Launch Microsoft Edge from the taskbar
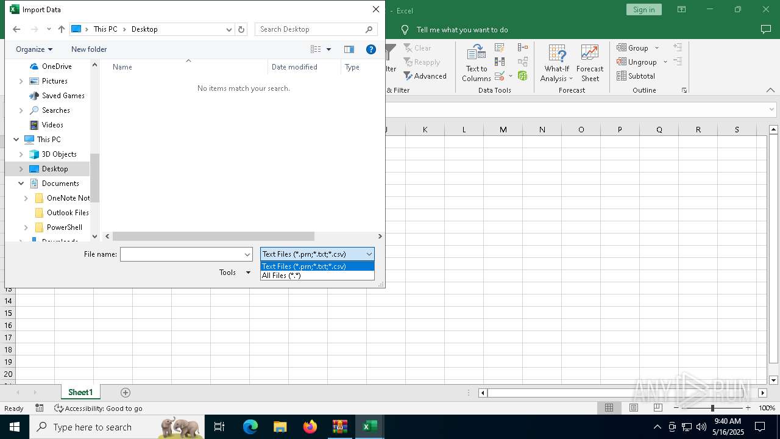 250,427
